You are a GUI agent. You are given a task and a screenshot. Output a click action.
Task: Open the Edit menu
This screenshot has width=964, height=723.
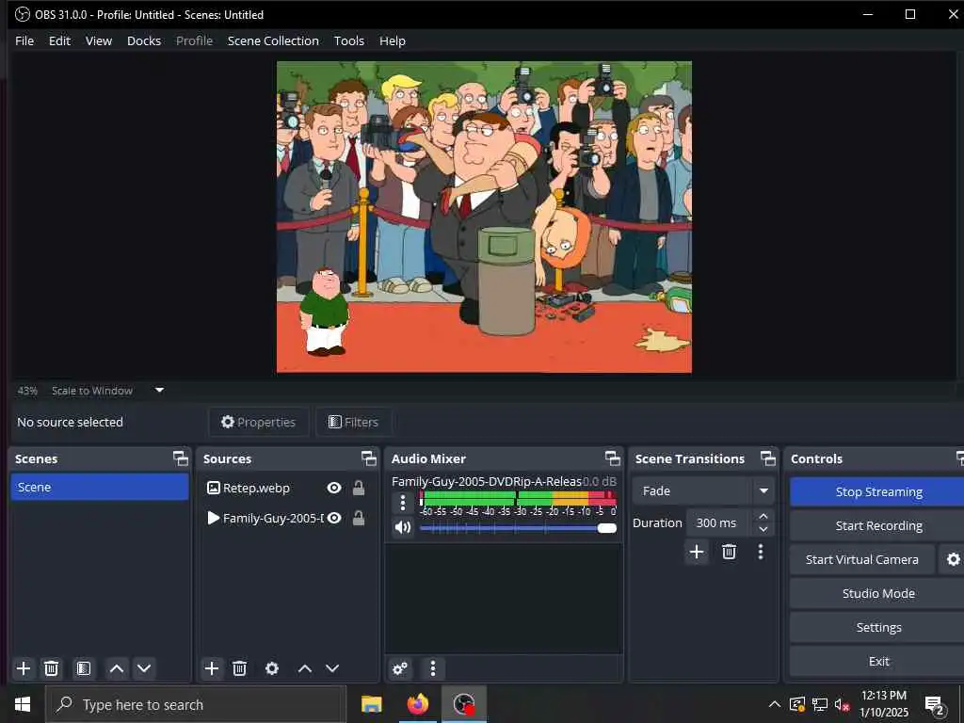tap(59, 40)
